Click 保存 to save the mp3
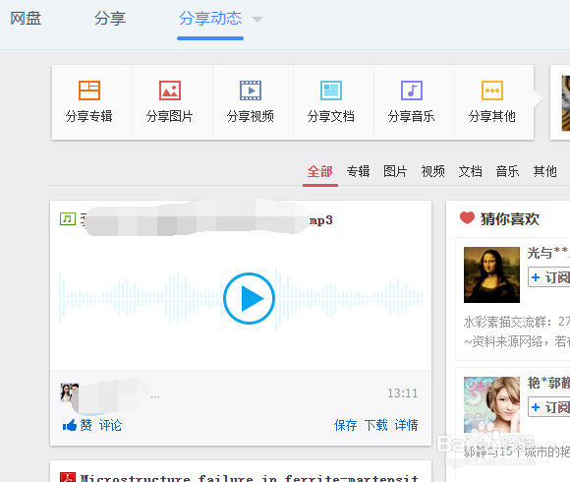The width and height of the screenshot is (570, 482). click(x=345, y=425)
